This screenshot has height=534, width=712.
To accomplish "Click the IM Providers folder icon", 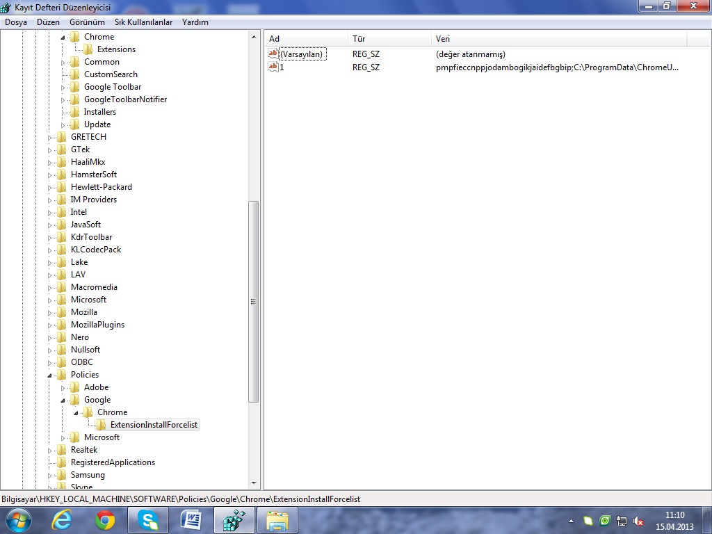I will coord(62,200).
